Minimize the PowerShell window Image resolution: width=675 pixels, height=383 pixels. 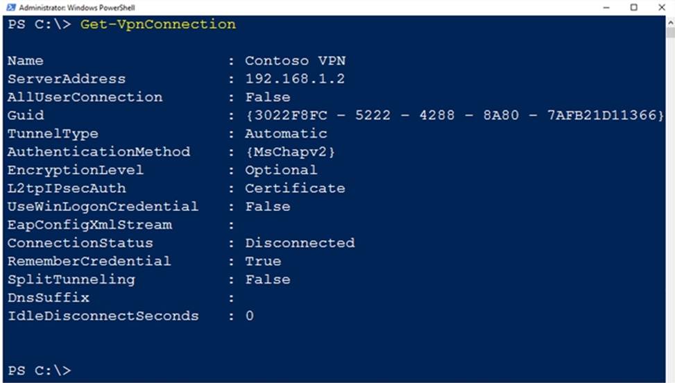608,7
